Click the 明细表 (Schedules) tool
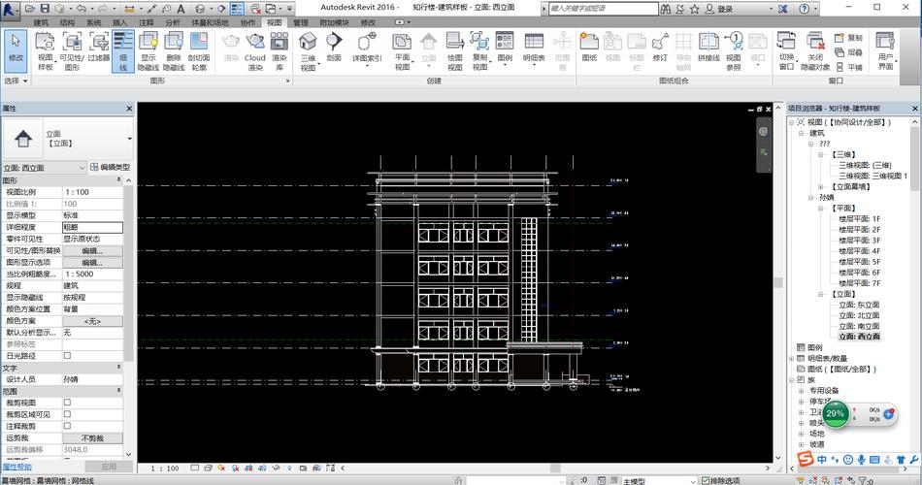The width and height of the screenshot is (922, 485). (534, 47)
